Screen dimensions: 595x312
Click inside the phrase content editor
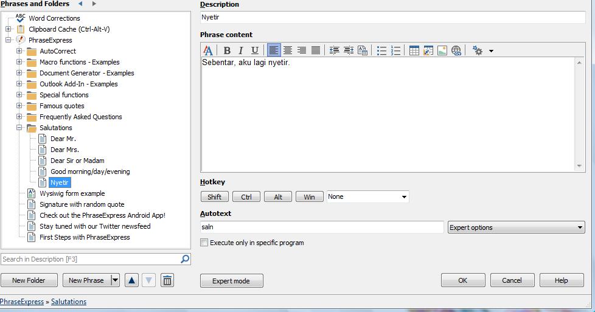pos(388,114)
